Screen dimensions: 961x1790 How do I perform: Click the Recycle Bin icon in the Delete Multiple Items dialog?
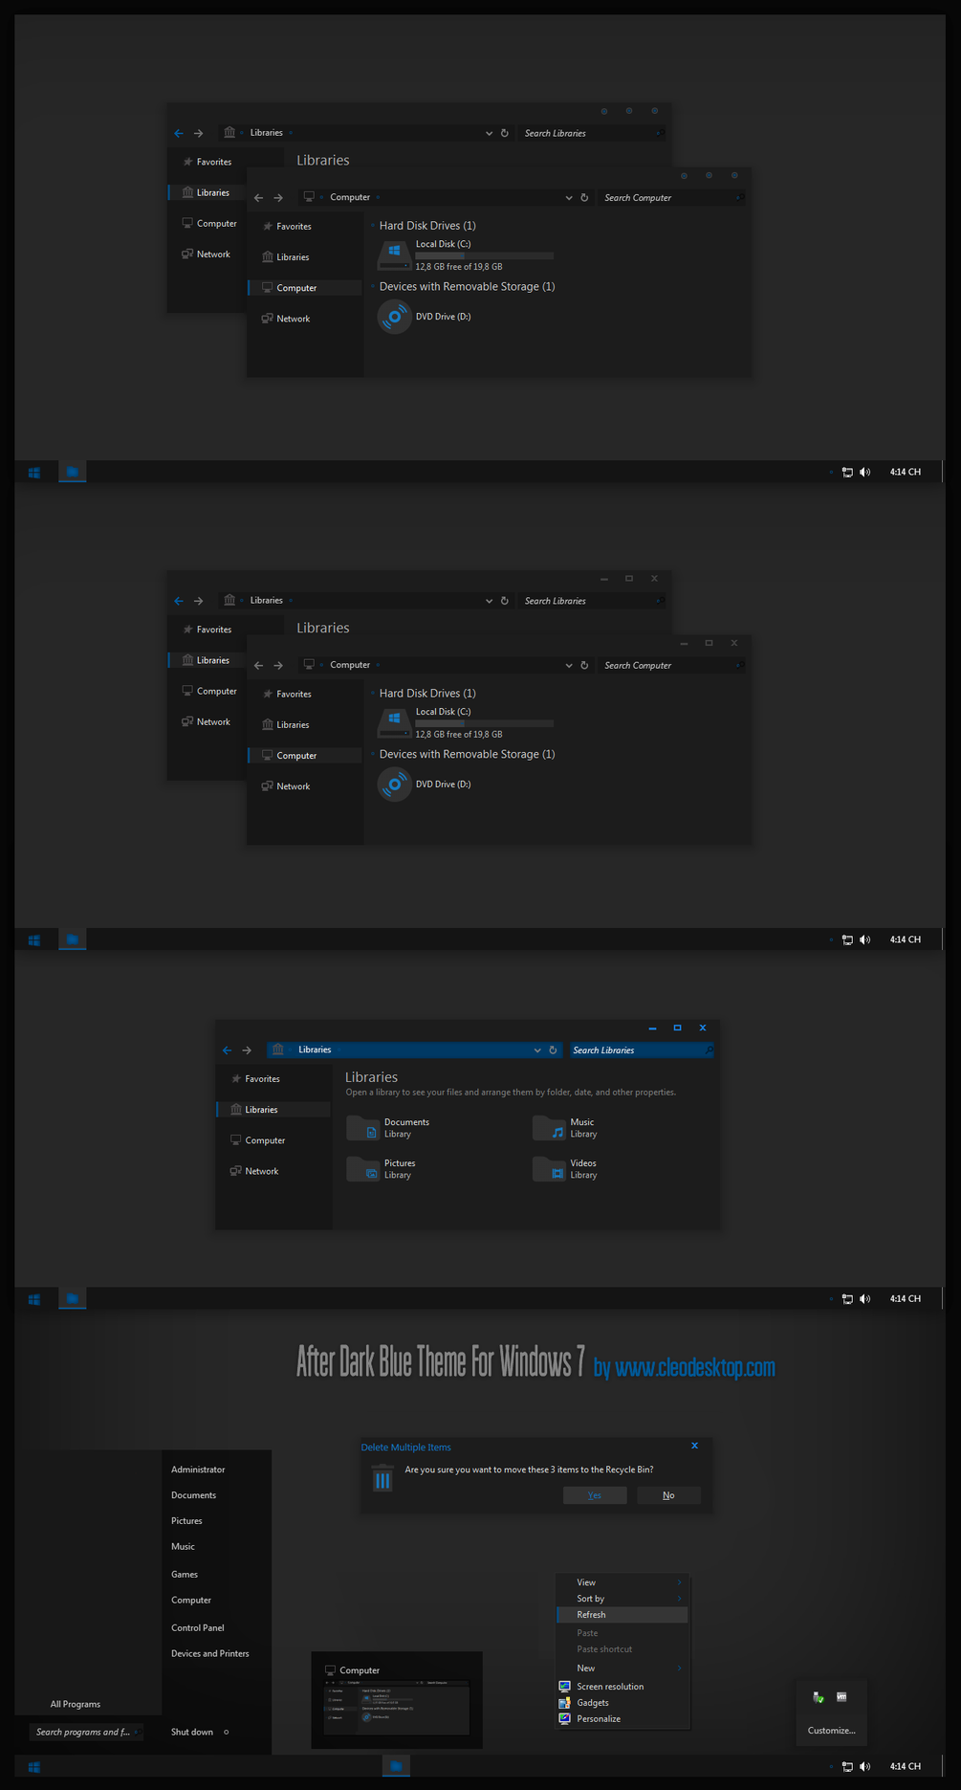click(x=382, y=1478)
